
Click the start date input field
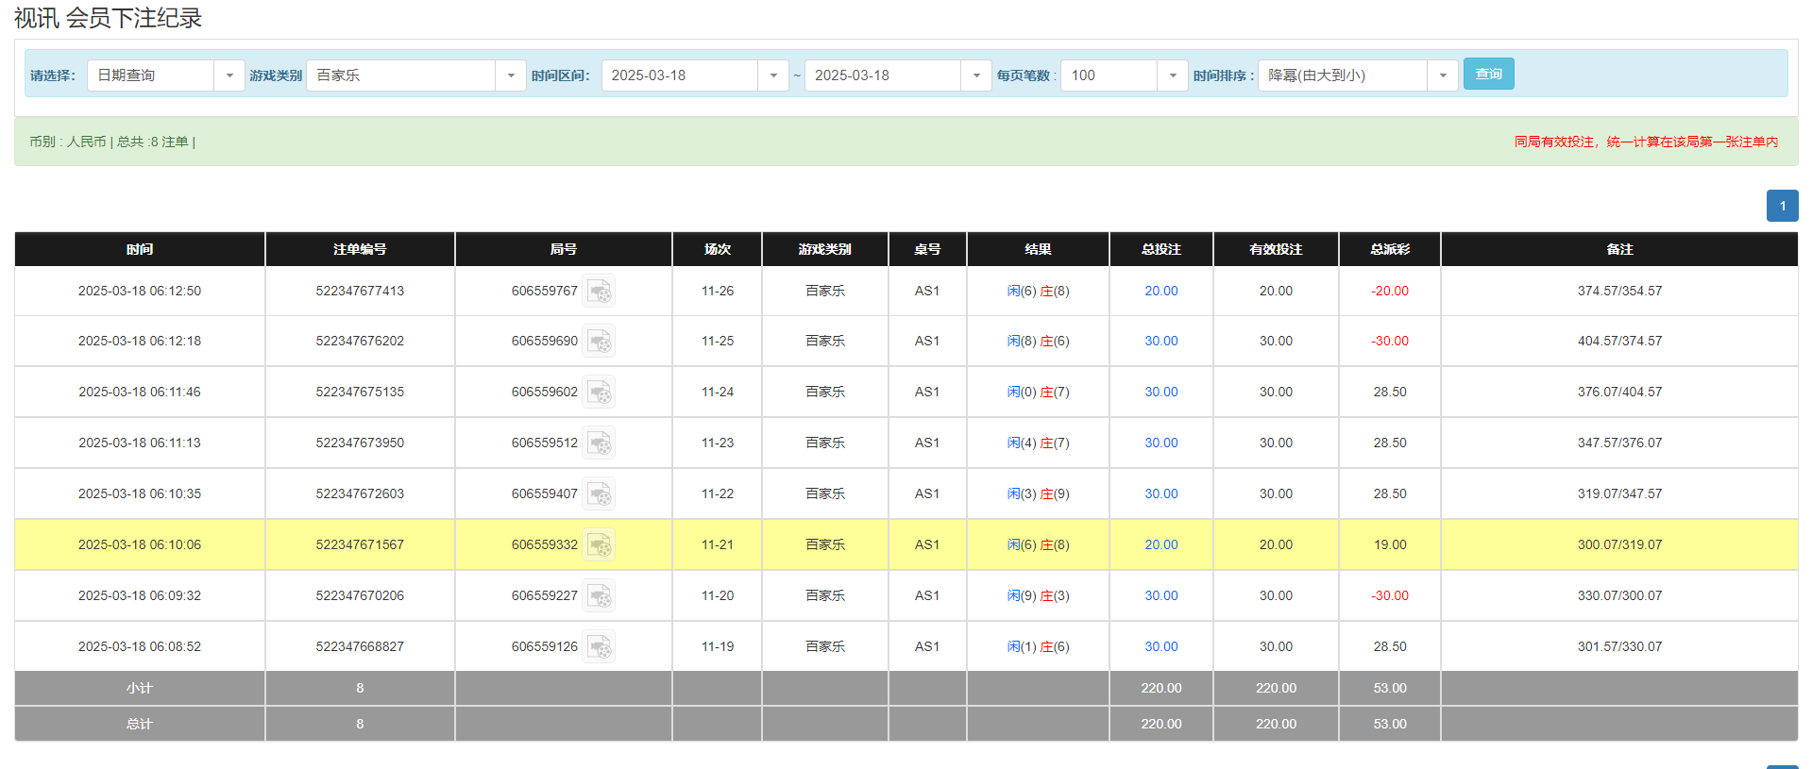tap(680, 75)
